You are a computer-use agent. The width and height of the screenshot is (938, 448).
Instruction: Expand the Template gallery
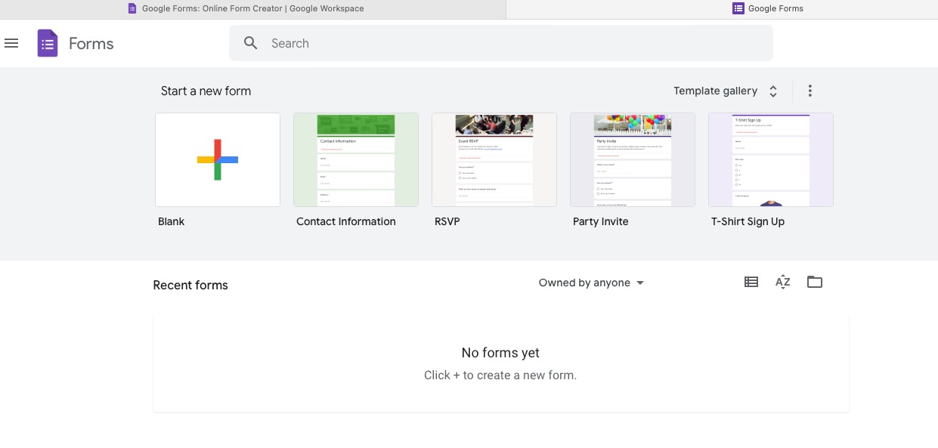tap(715, 90)
